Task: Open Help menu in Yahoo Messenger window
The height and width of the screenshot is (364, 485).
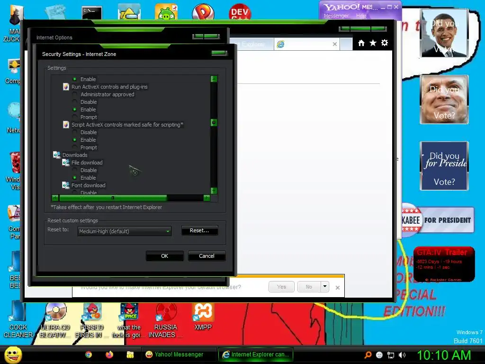Action: pyautogui.click(x=361, y=16)
